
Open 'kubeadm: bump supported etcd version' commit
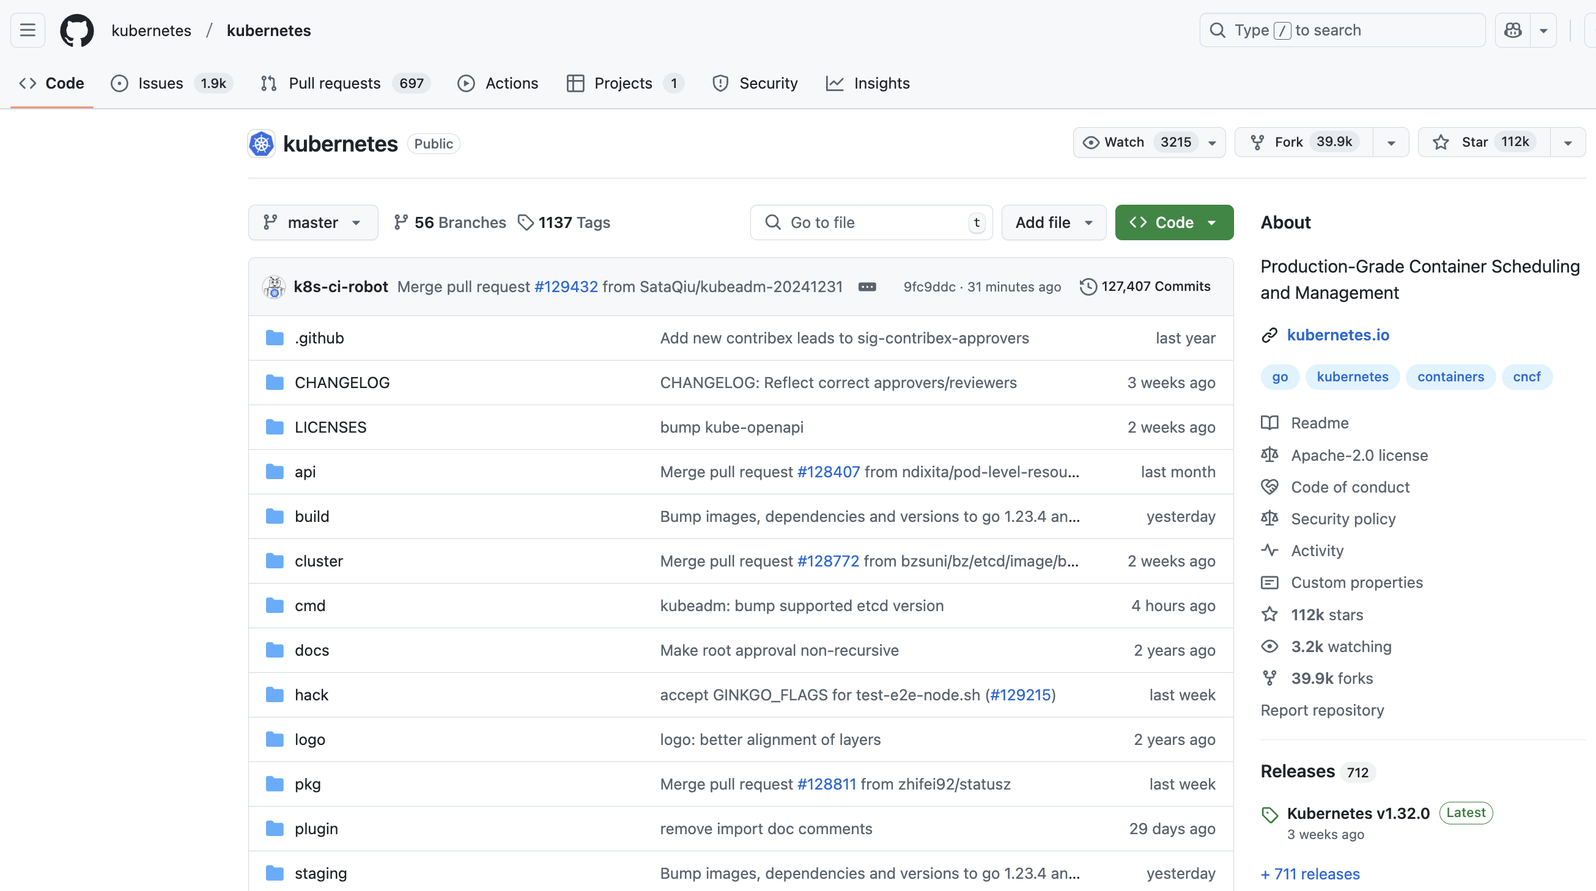[802, 606]
